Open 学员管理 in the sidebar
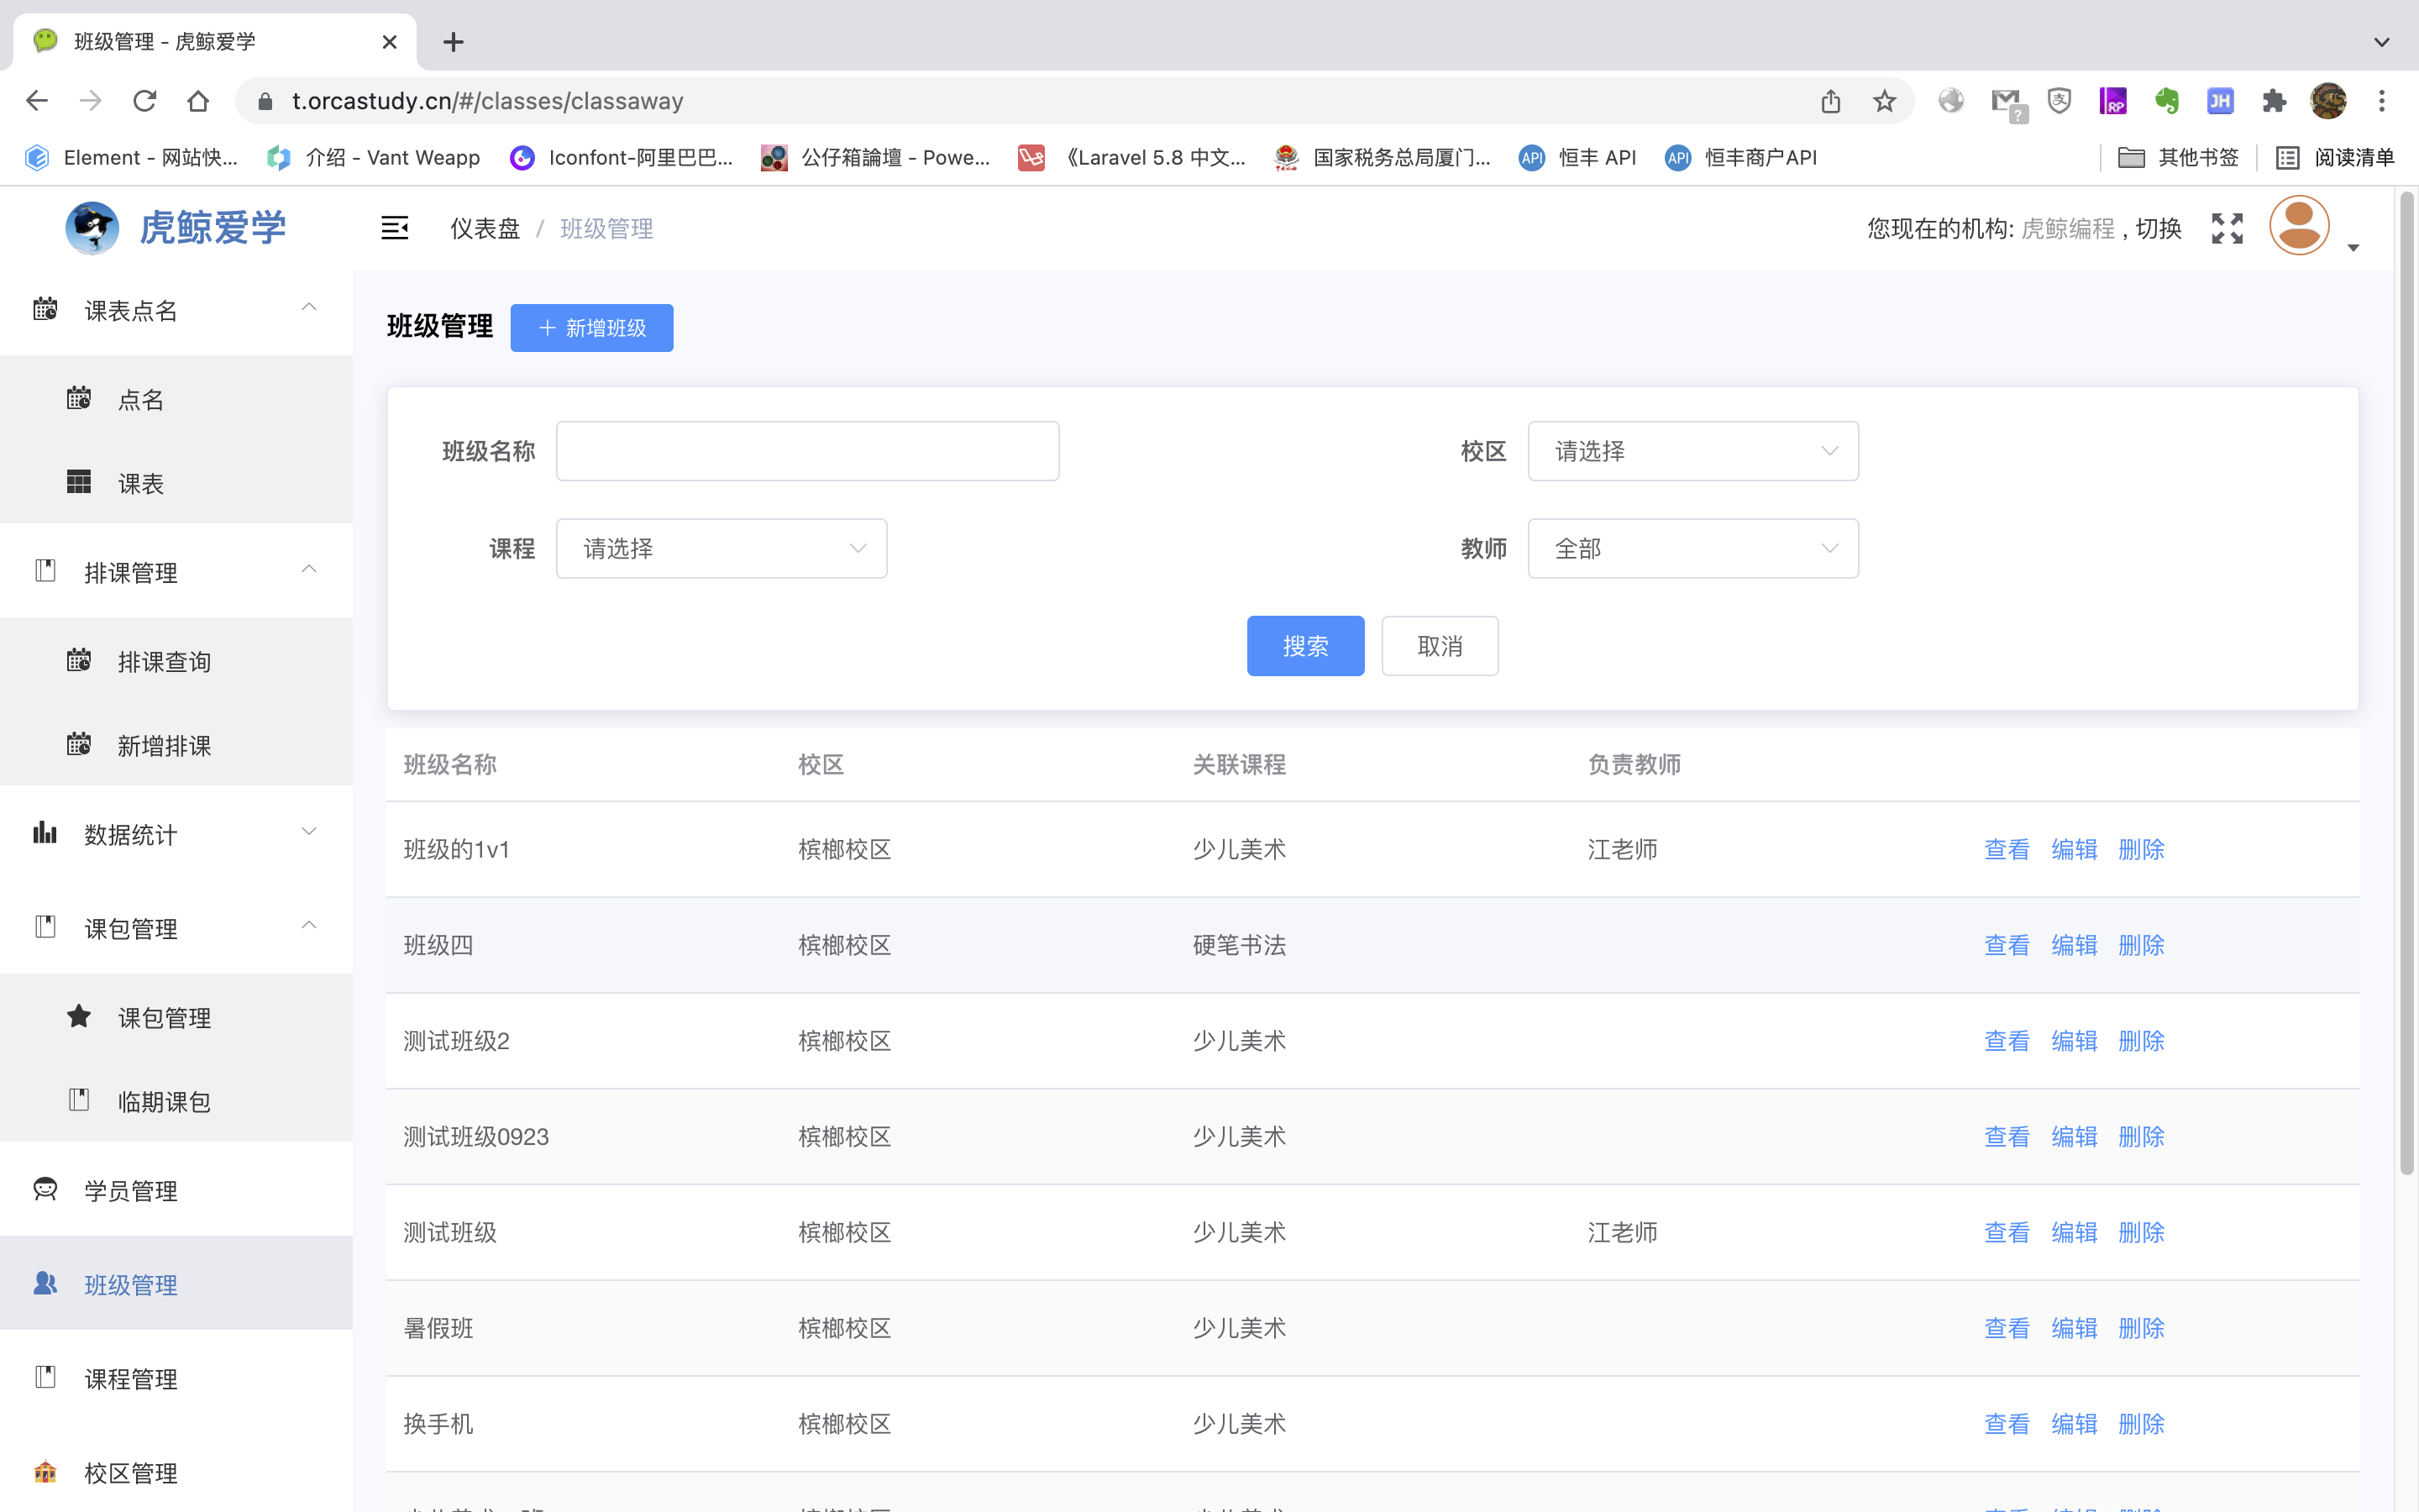2419x1512 pixels. pyautogui.click(x=131, y=1190)
